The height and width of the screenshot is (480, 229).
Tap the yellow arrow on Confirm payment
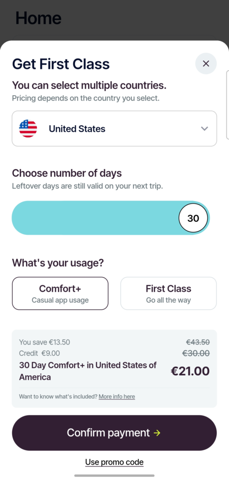(157, 433)
